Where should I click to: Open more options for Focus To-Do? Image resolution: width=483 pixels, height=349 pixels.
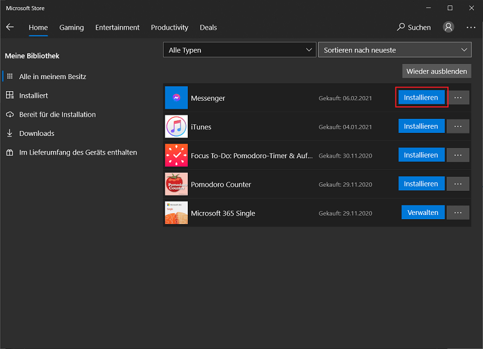(x=458, y=155)
